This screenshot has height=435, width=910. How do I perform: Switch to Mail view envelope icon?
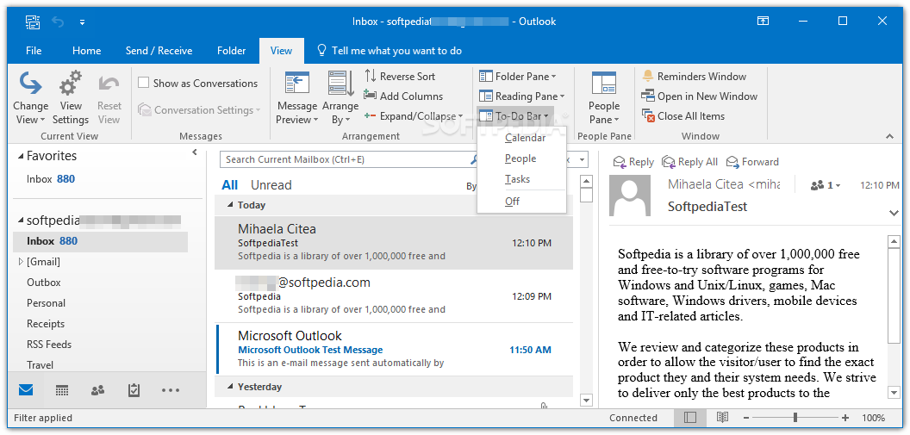[26, 390]
